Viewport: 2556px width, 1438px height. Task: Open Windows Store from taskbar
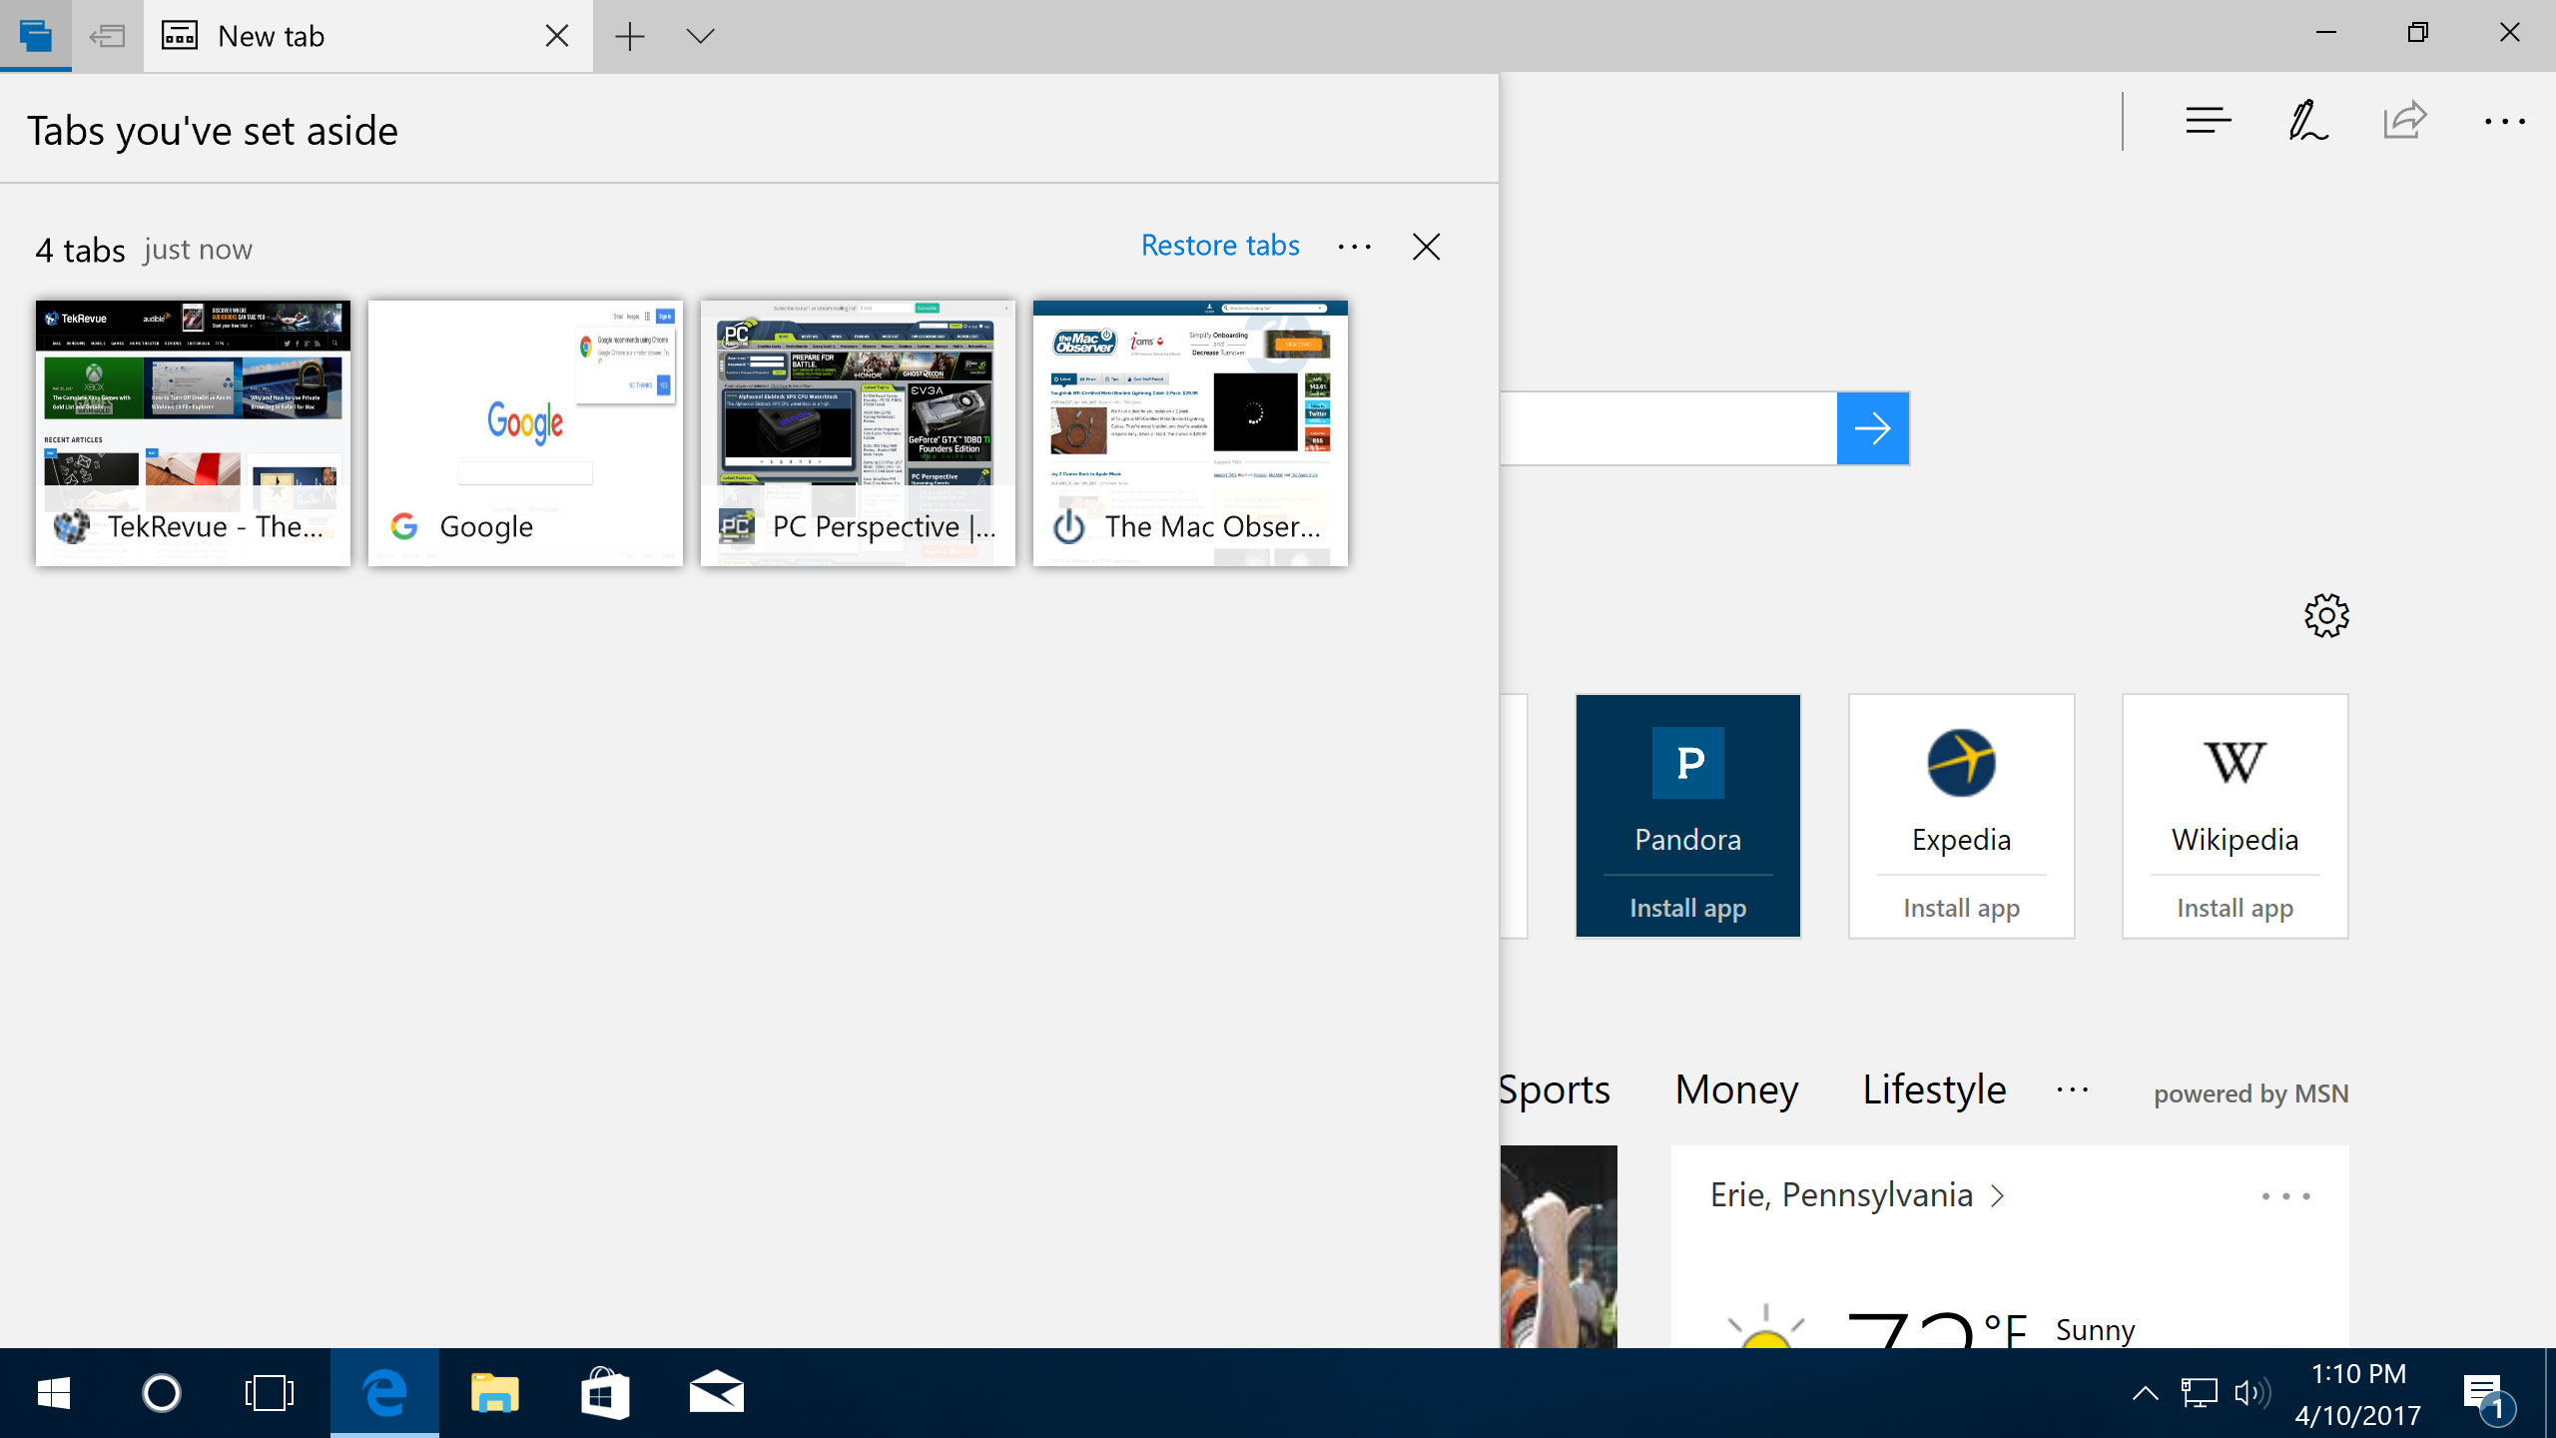tap(605, 1393)
